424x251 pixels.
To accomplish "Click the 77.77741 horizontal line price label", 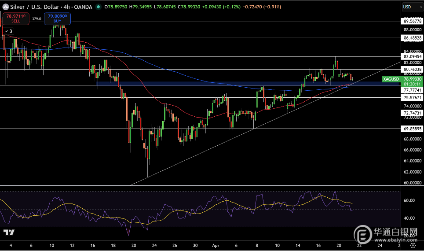I will [412, 90].
